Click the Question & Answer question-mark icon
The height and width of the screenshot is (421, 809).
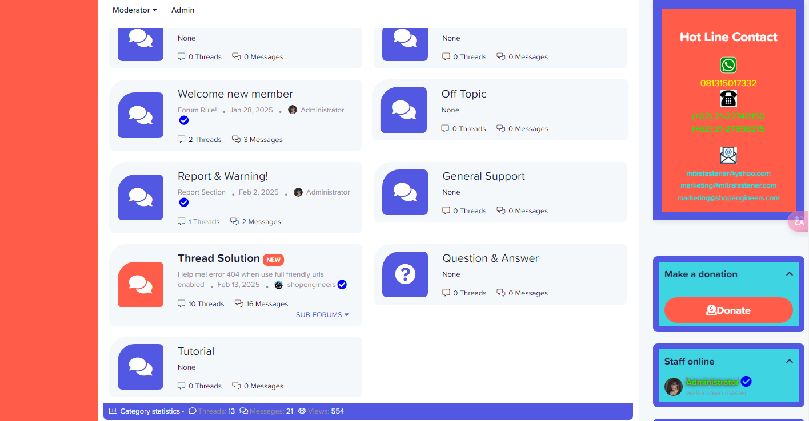point(405,274)
